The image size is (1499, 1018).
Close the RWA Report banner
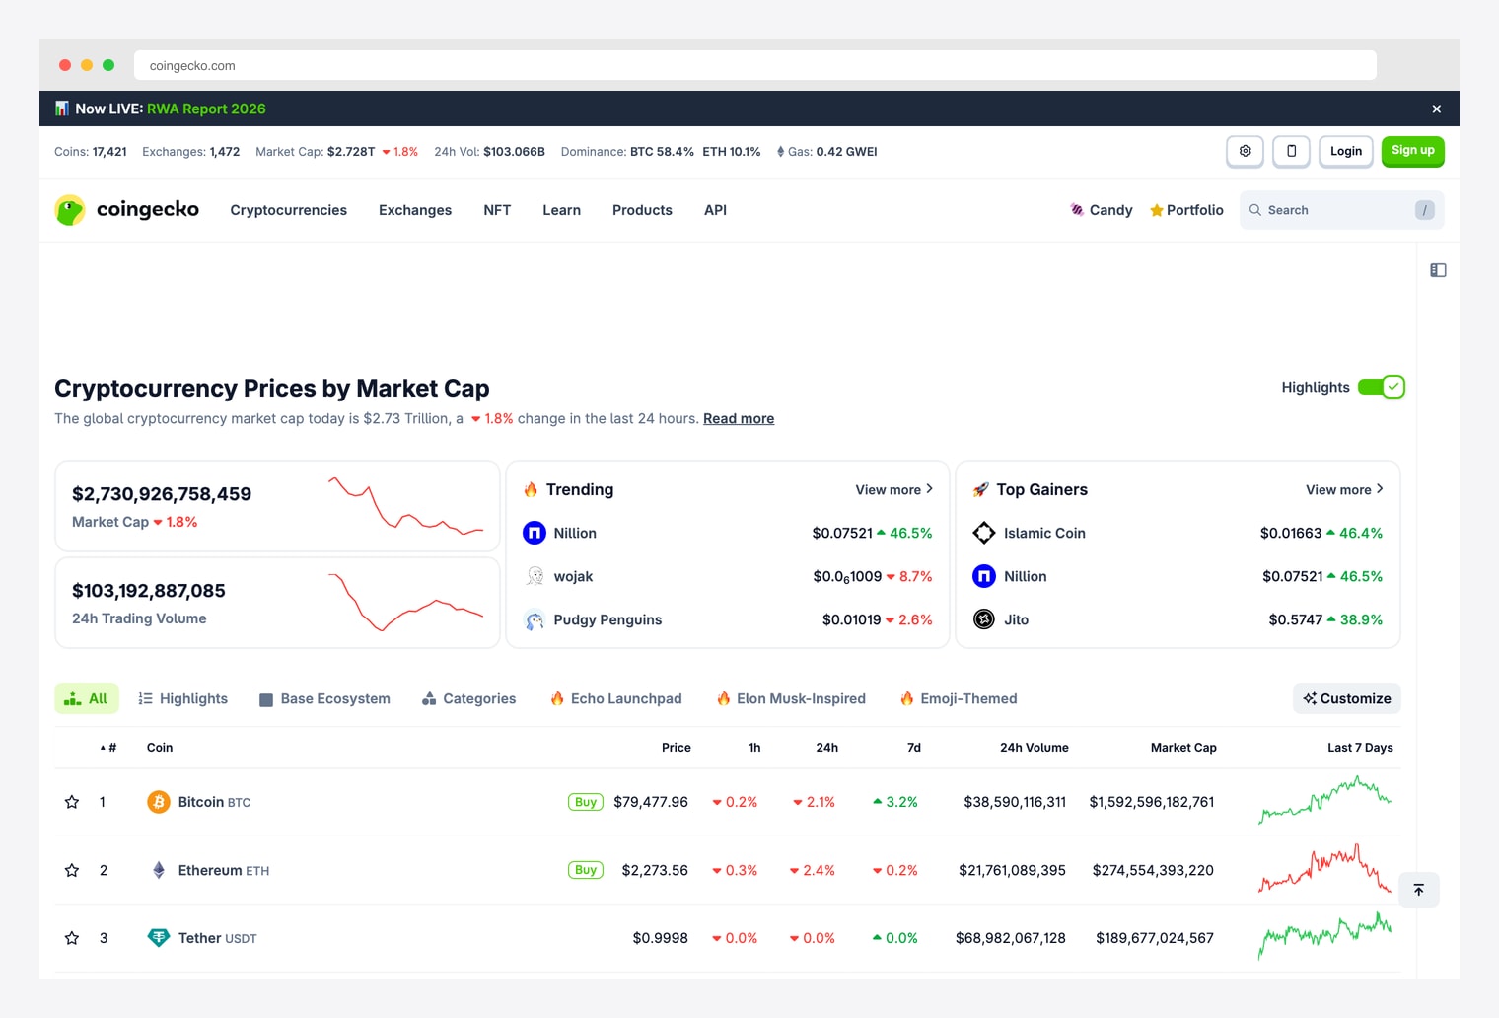point(1437,109)
